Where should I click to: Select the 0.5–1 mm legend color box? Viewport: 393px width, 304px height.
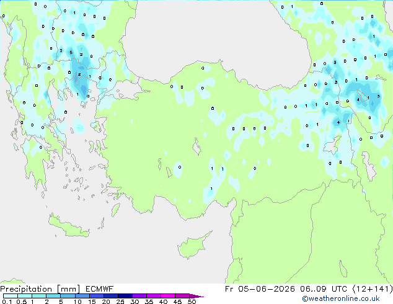(x=25, y=296)
